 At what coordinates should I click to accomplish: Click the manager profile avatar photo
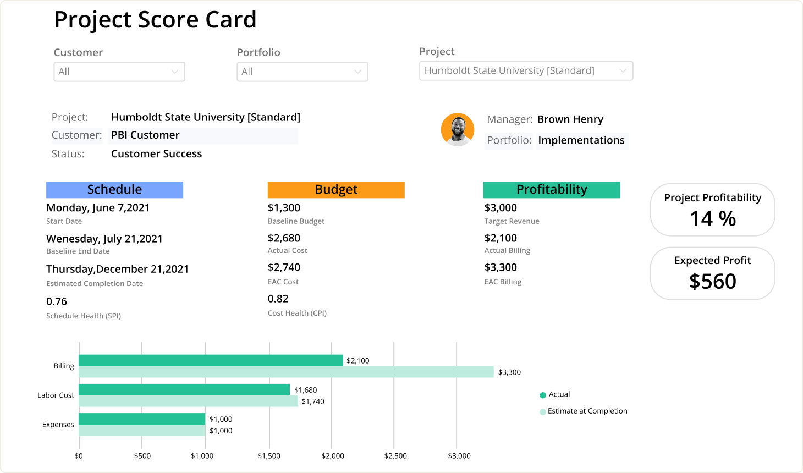pyautogui.click(x=458, y=129)
